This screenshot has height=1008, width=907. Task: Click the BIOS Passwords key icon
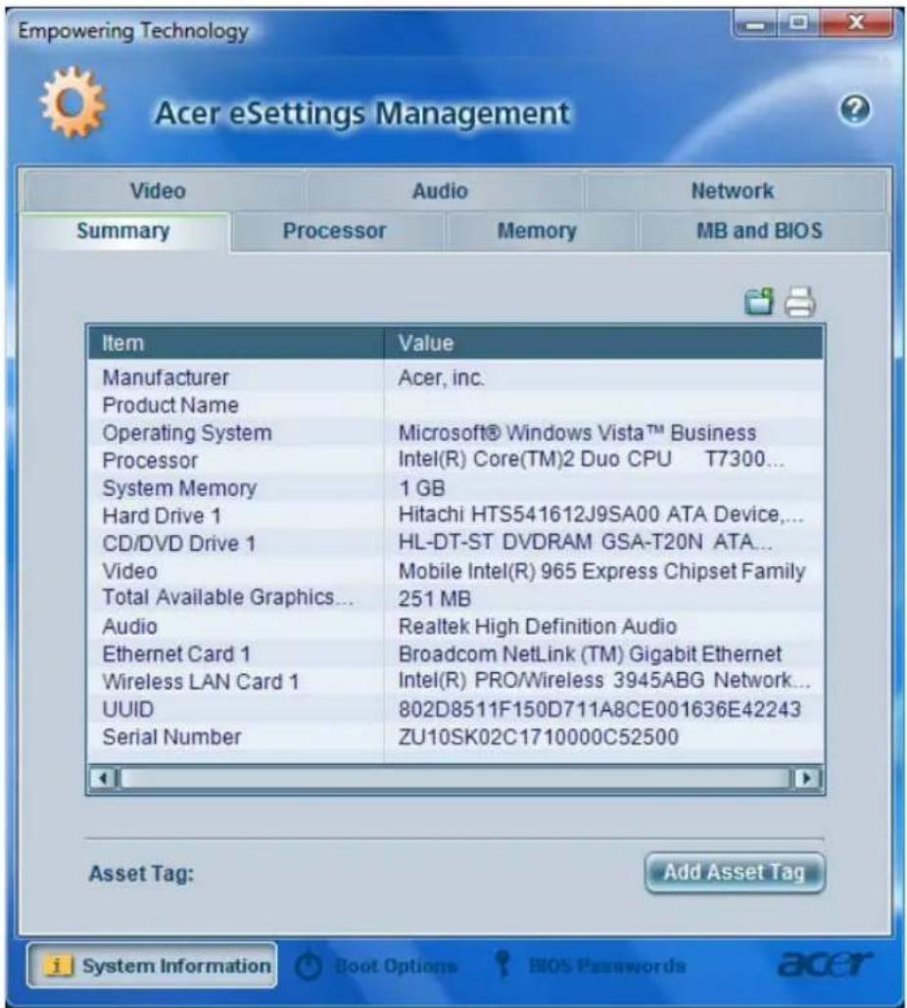pos(502,965)
